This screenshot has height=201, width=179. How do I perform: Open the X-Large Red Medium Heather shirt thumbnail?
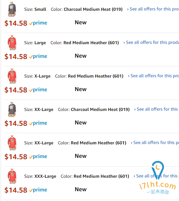click(12, 76)
